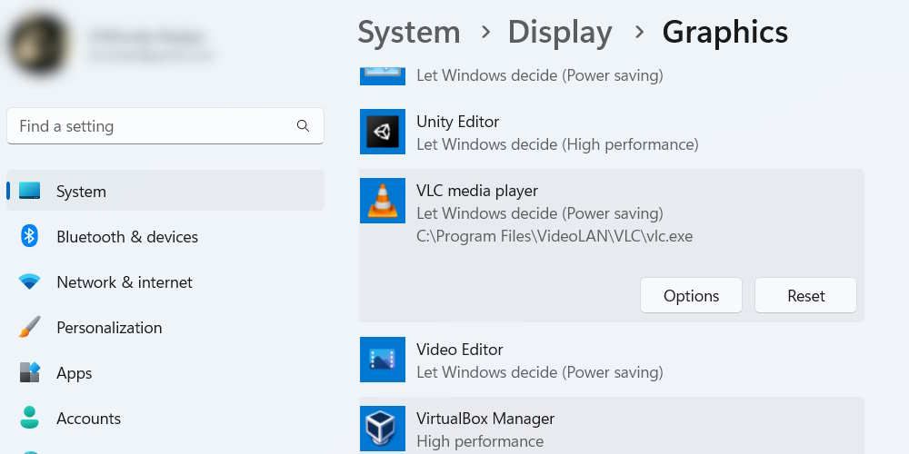
Task: Click the VLC traffic cone icon
Action: (382, 202)
